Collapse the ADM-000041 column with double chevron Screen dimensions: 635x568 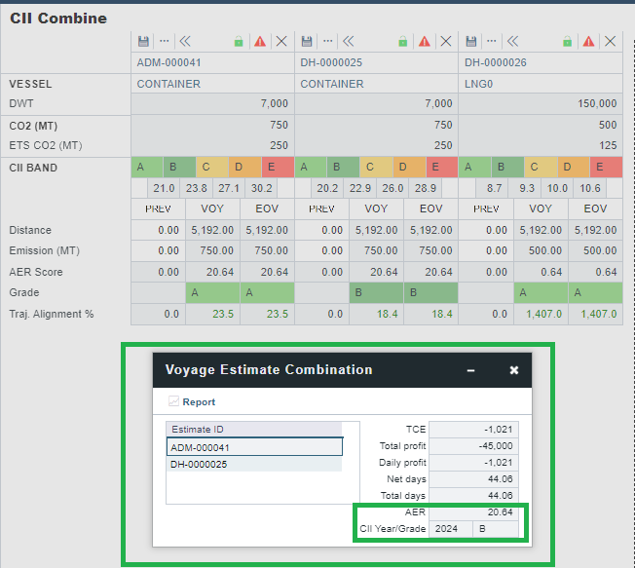pos(184,41)
